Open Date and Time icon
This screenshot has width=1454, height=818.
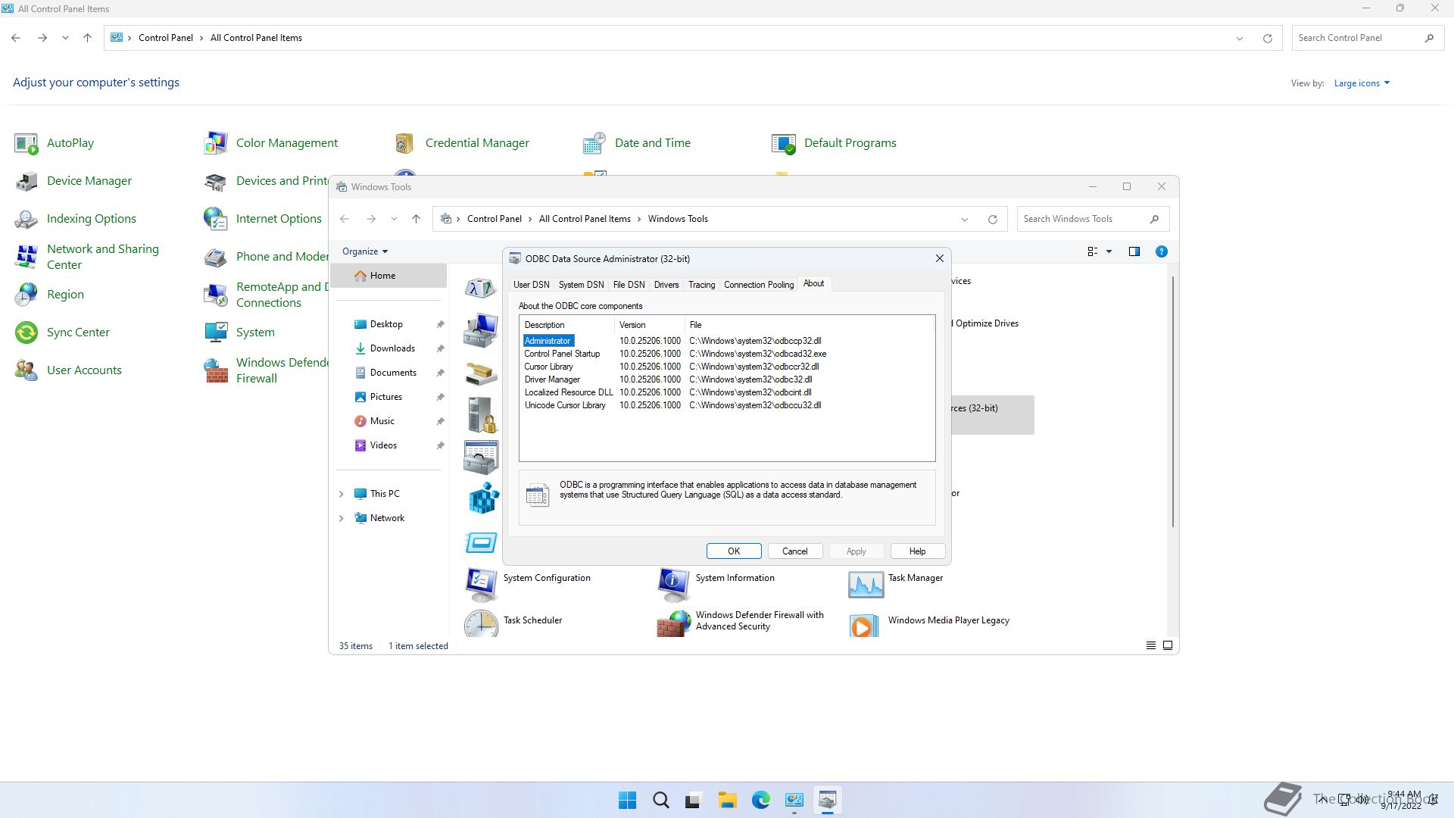(x=594, y=143)
